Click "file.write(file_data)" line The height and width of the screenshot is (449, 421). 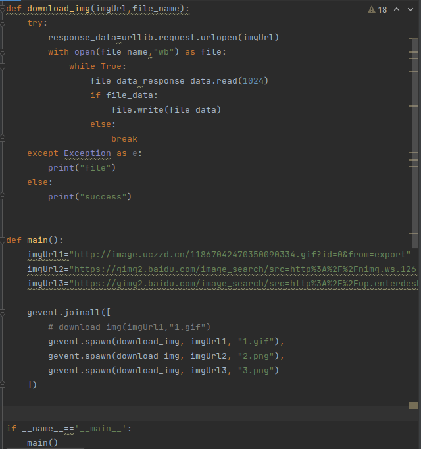pos(166,110)
